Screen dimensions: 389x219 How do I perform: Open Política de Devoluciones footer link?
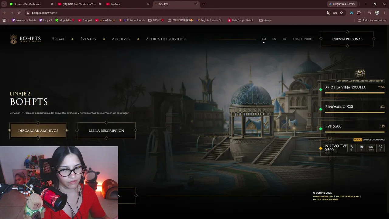pos(325,200)
